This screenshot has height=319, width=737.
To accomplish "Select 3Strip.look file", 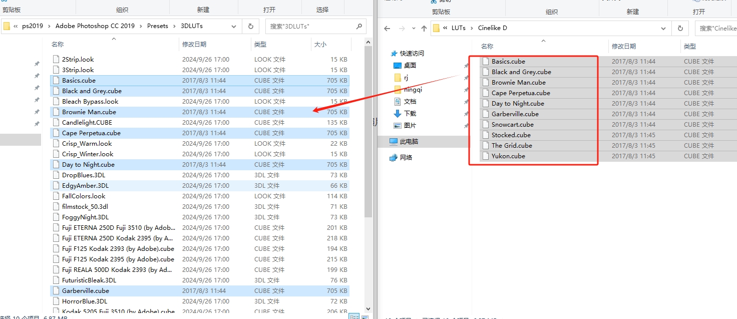I will pyautogui.click(x=200, y=70).
